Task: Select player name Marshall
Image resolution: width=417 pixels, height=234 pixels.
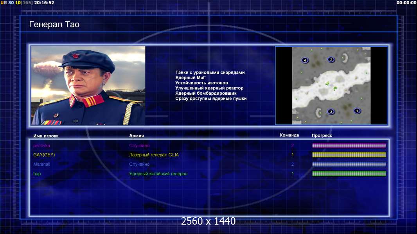Action: point(41,164)
